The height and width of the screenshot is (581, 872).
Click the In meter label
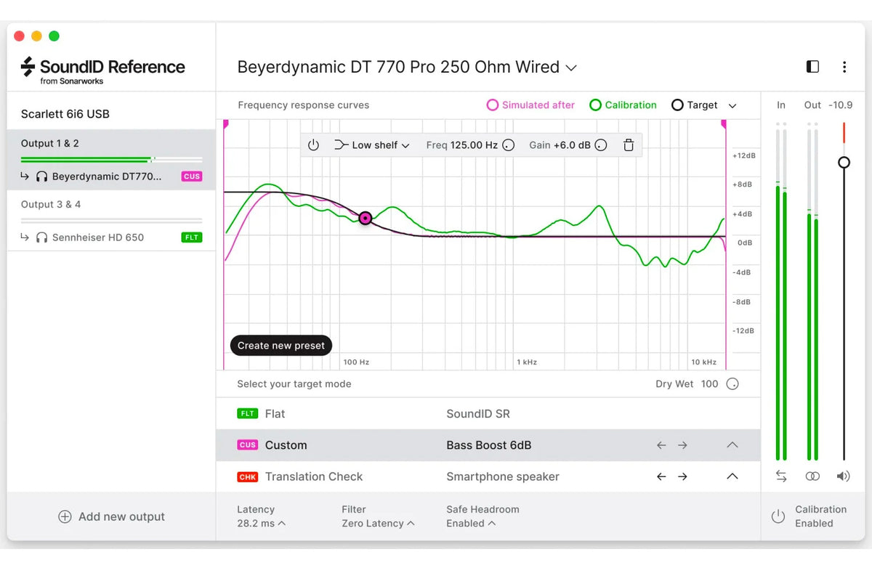tap(781, 105)
